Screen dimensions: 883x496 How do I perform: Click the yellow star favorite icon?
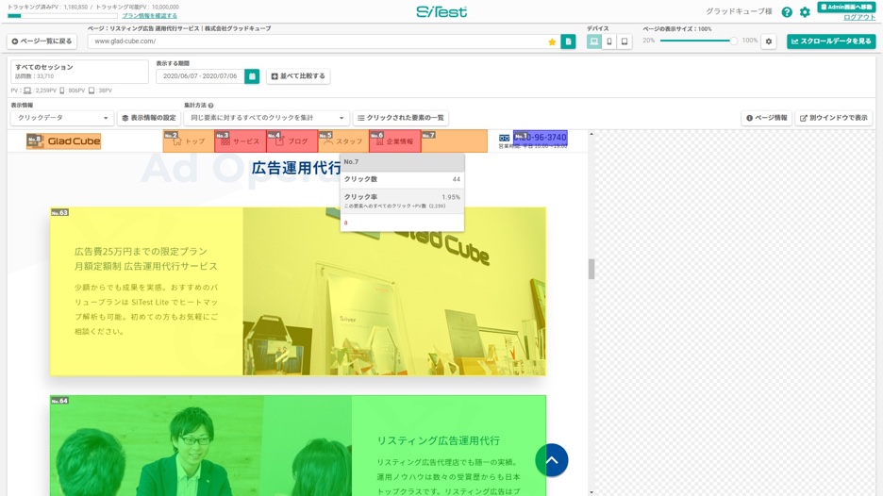(552, 41)
